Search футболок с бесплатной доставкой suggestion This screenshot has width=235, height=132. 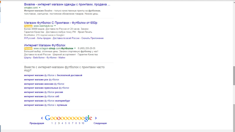click(x=53, y=75)
